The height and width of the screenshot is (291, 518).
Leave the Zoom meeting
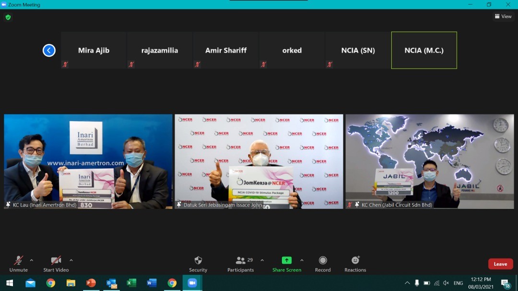coord(500,264)
